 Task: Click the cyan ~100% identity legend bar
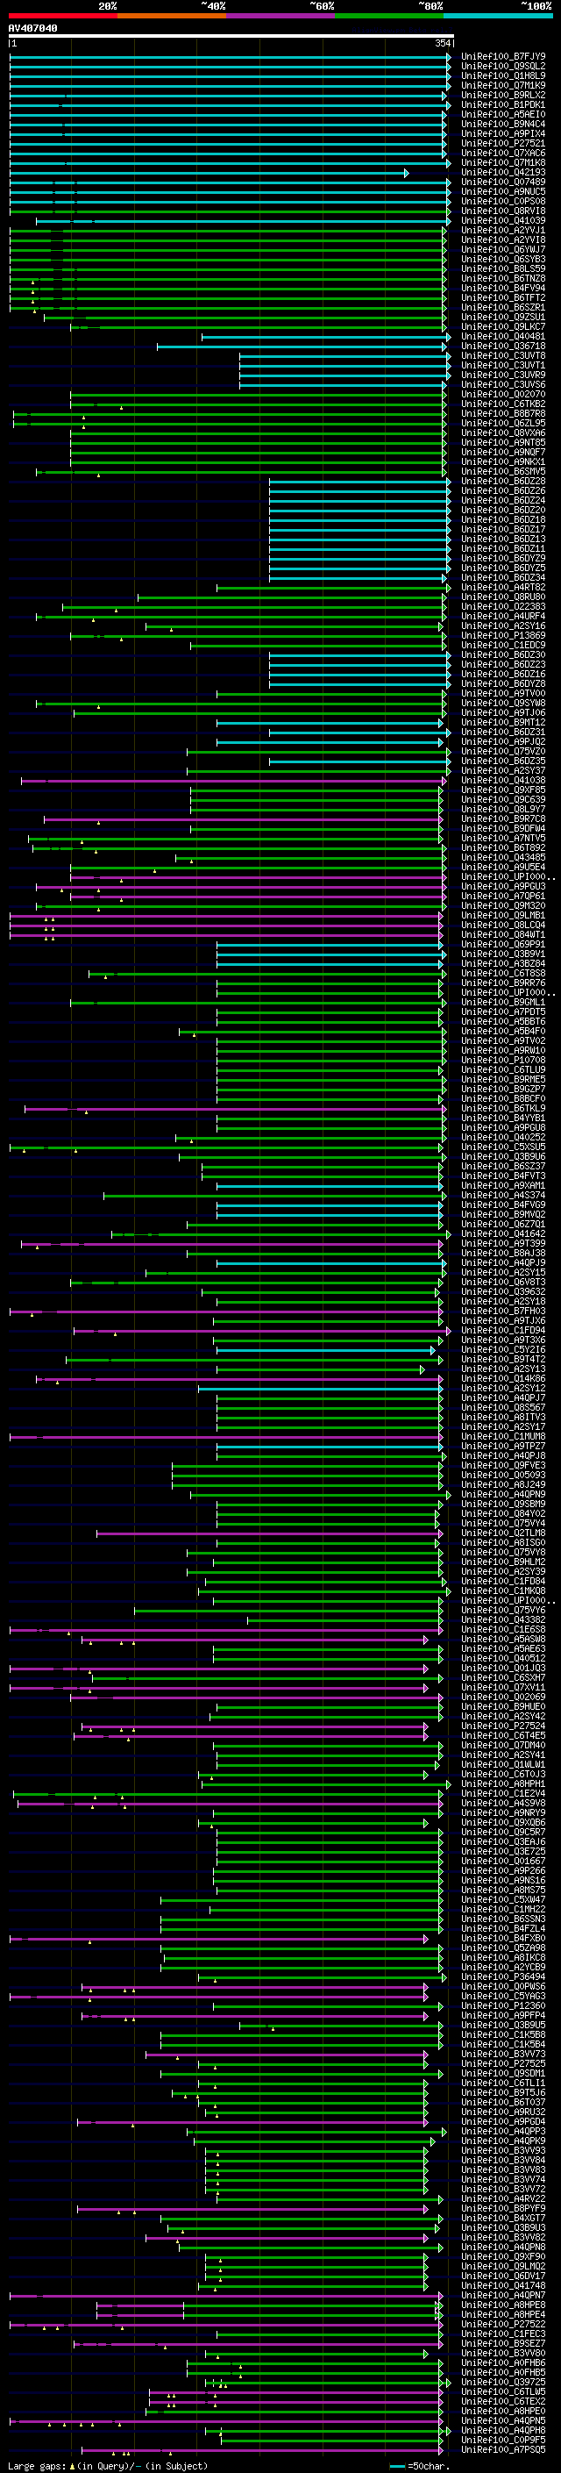pos(499,16)
